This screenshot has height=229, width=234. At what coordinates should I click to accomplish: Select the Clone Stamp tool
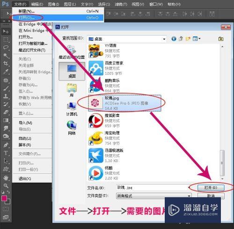(x=6, y=96)
